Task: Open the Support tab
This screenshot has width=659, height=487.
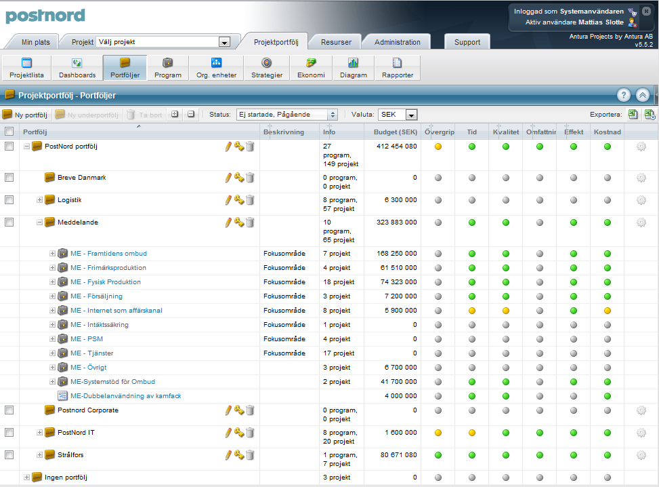Action: [x=467, y=42]
